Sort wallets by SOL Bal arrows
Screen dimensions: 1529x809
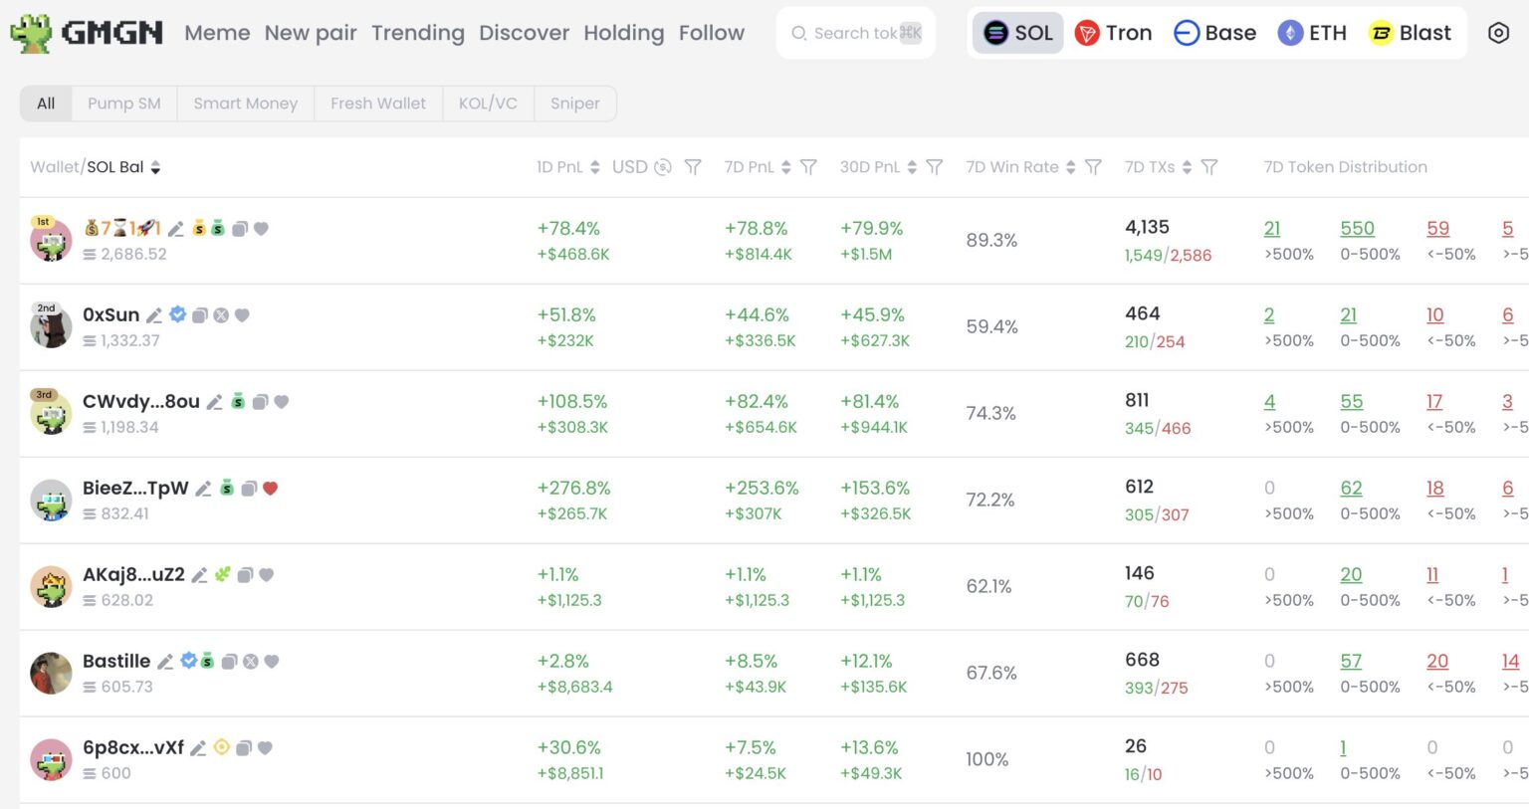pos(155,167)
